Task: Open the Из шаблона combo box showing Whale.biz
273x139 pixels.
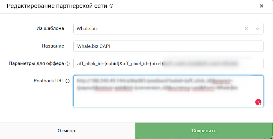Action: (168, 29)
